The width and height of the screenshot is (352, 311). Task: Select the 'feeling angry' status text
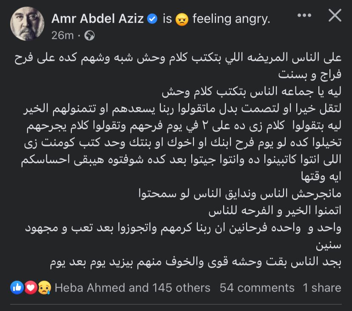231,19
